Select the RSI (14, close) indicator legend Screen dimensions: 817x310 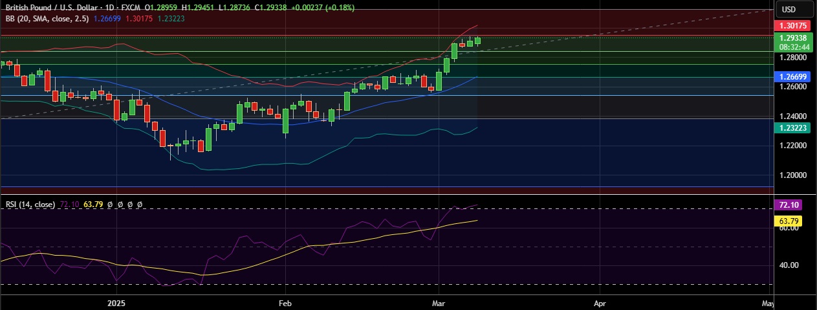30,205
